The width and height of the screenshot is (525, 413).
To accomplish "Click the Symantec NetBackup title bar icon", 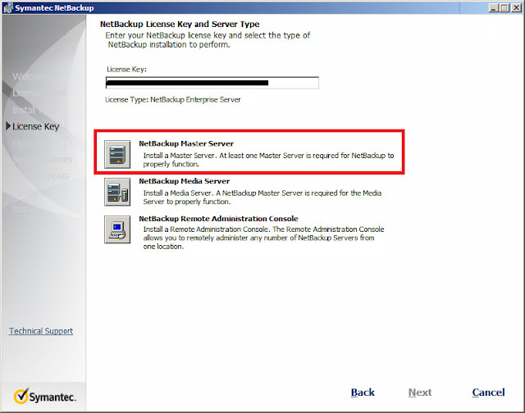I will (7, 8).
